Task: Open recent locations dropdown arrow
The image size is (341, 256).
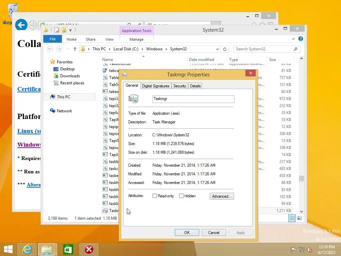Action: (67, 49)
